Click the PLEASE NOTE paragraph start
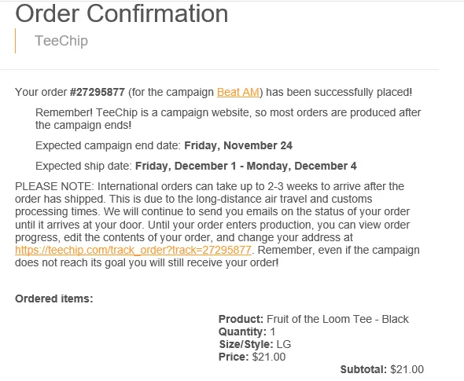Screen dimensions: 464x381 54,186
